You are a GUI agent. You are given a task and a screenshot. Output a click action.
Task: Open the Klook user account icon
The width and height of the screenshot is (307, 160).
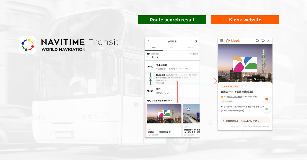click(268, 41)
